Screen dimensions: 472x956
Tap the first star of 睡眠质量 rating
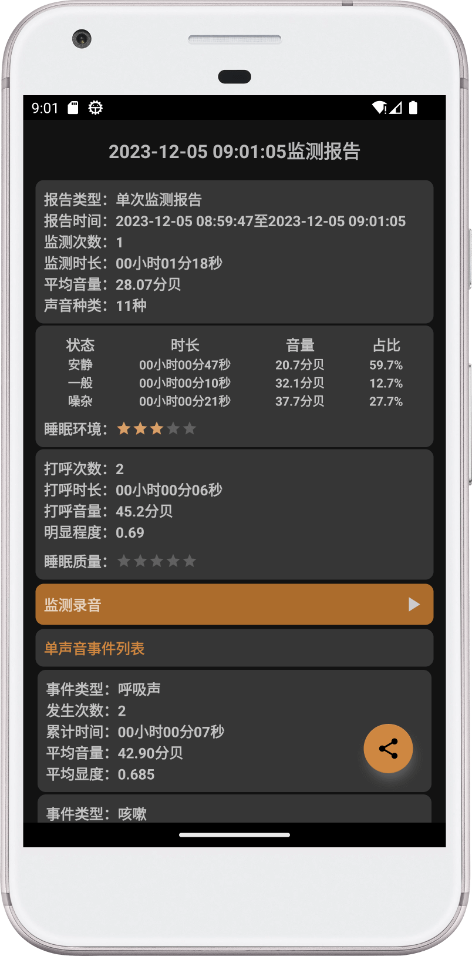(x=123, y=561)
